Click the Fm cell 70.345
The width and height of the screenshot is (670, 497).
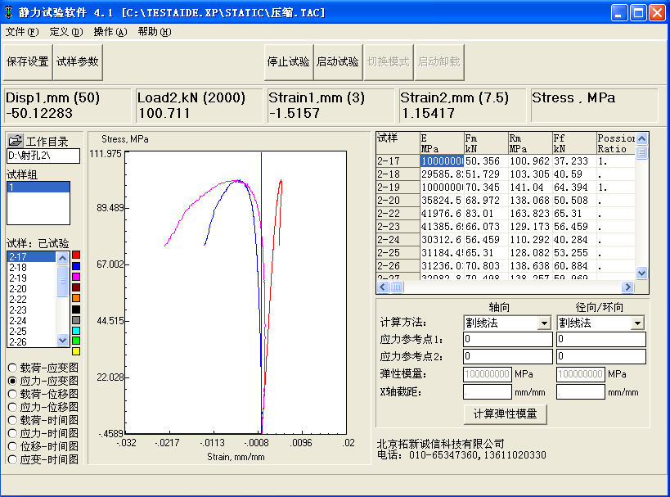click(486, 188)
